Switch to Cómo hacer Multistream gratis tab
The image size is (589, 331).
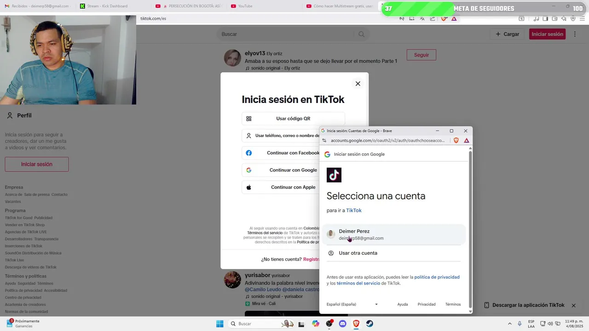(x=340, y=6)
